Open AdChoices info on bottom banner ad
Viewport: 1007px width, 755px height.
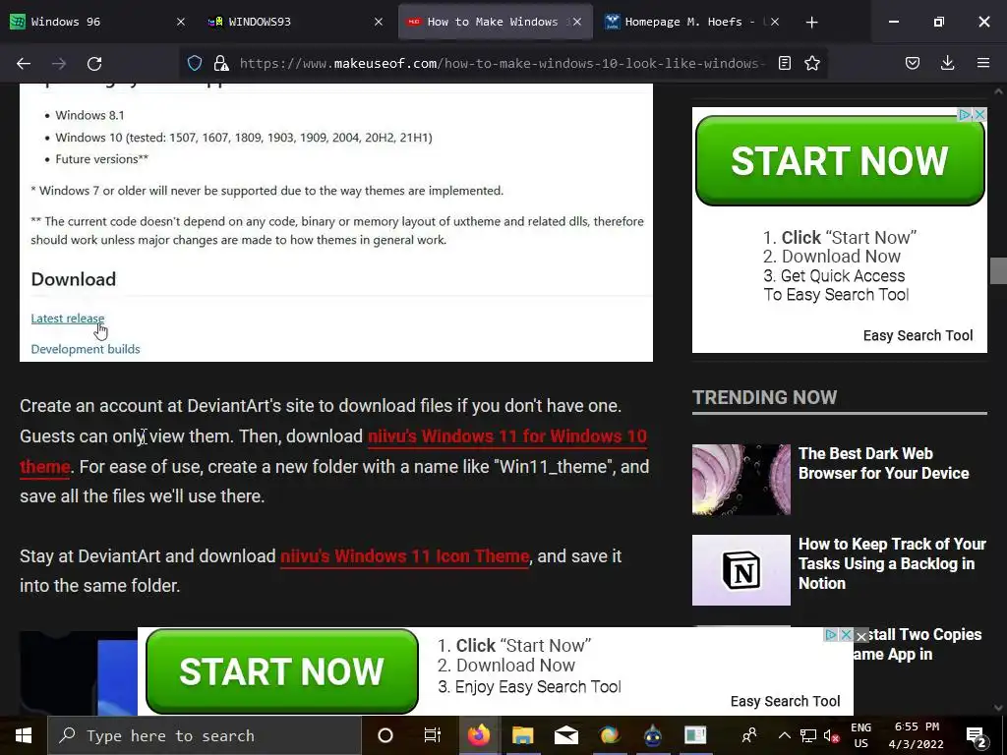830,634
